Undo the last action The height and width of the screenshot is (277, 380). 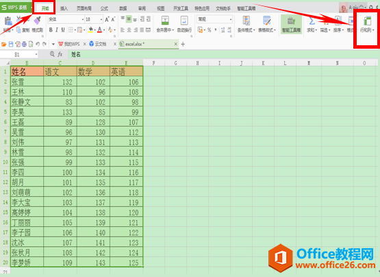pos(38,44)
